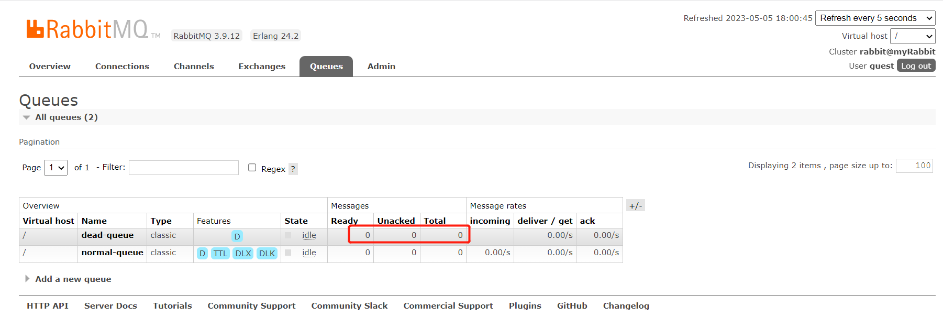The width and height of the screenshot is (943, 317).
Task: Click the page size input field
Action: tap(914, 166)
